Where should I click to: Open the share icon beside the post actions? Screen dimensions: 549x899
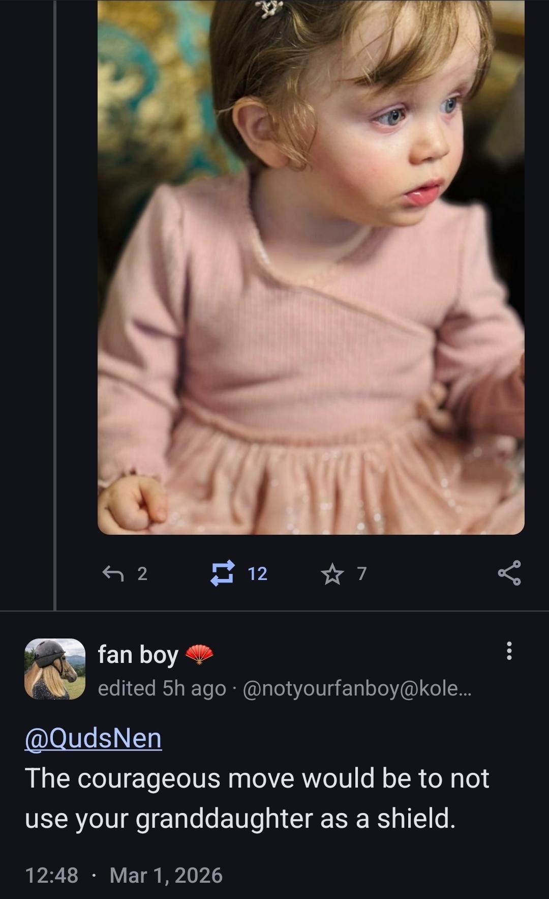(x=509, y=573)
